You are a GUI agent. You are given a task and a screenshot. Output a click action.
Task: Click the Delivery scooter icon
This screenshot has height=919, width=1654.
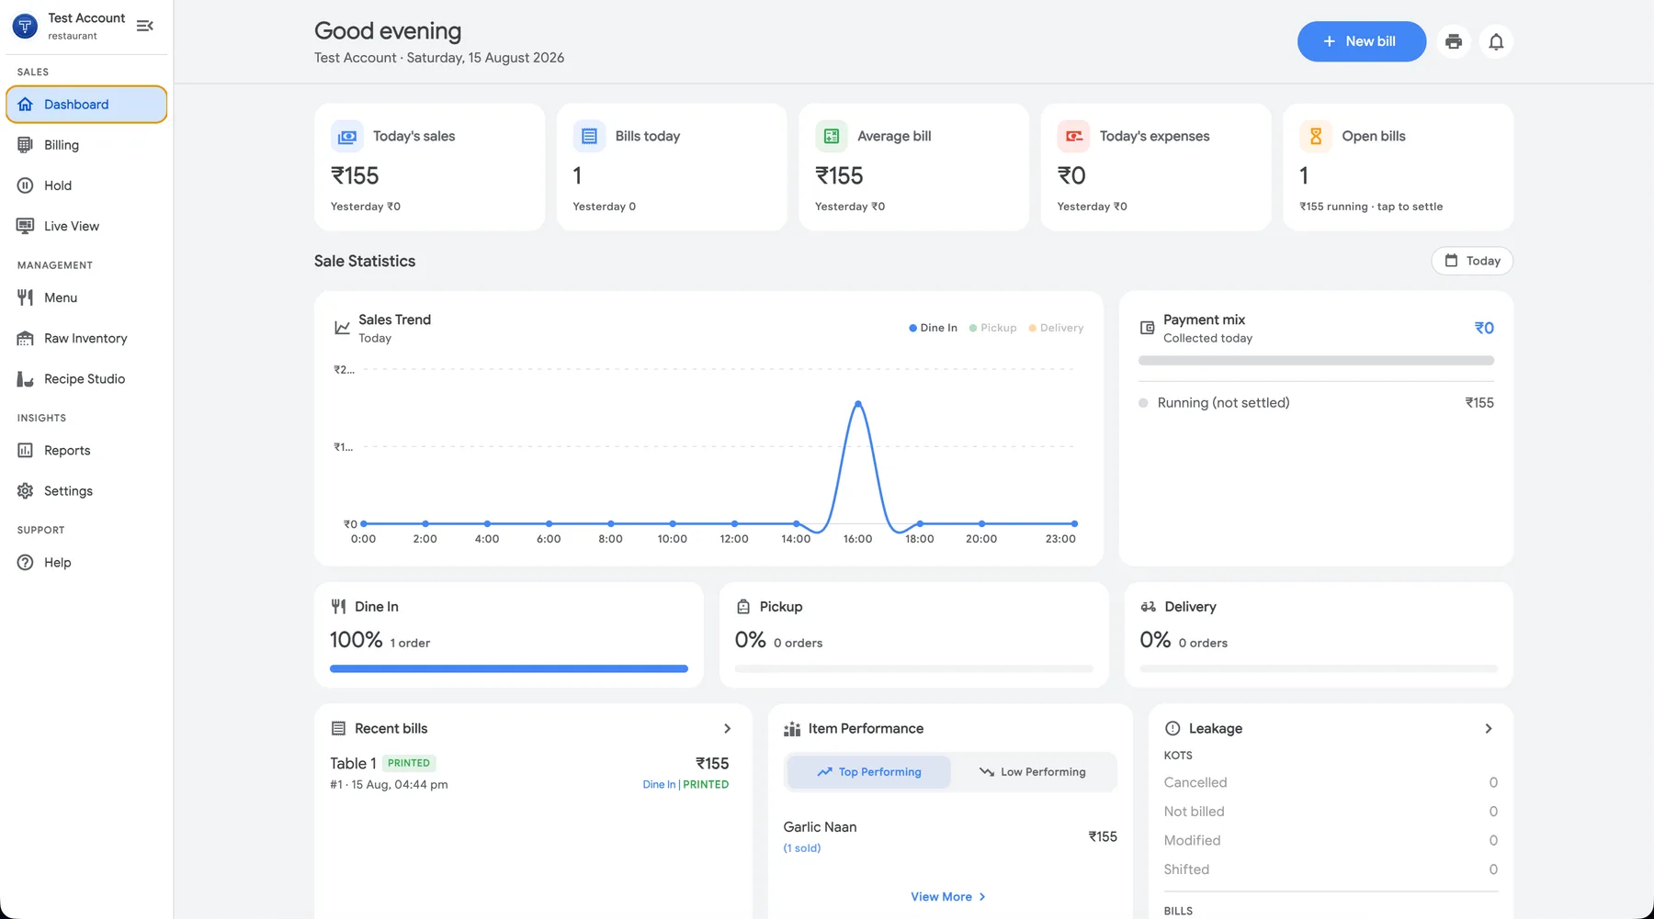click(x=1149, y=607)
